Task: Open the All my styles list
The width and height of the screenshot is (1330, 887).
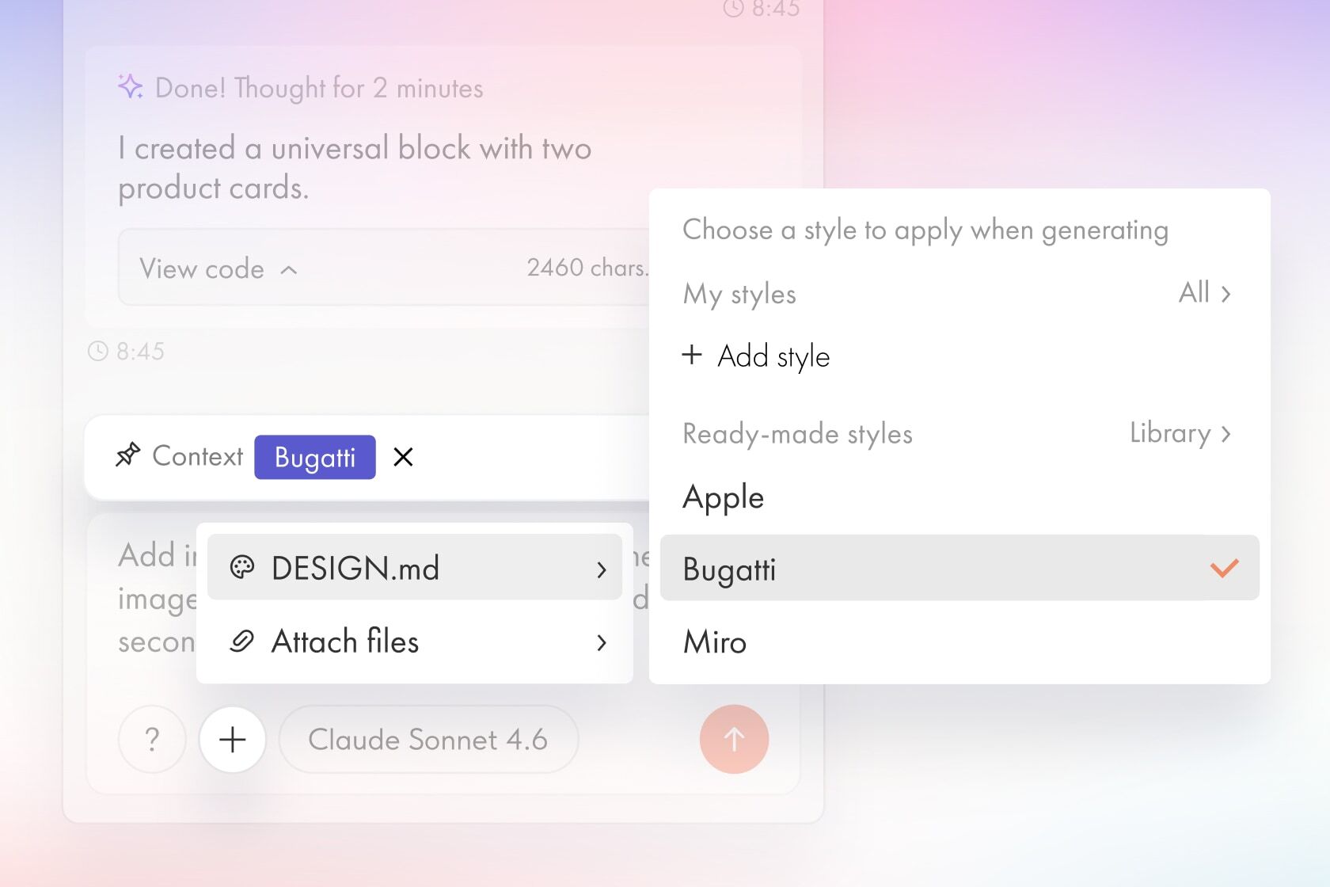Action: pyautogui.click(x=1205, y=293)
